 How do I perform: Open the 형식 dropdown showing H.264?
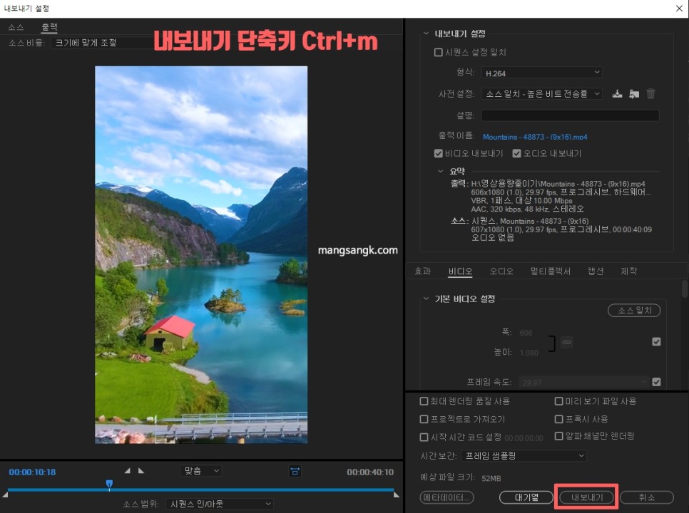[x=541, y=72]
